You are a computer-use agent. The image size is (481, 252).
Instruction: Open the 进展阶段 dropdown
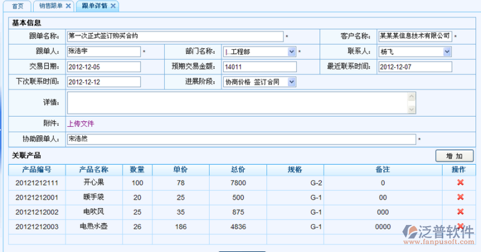click(292, 82)
